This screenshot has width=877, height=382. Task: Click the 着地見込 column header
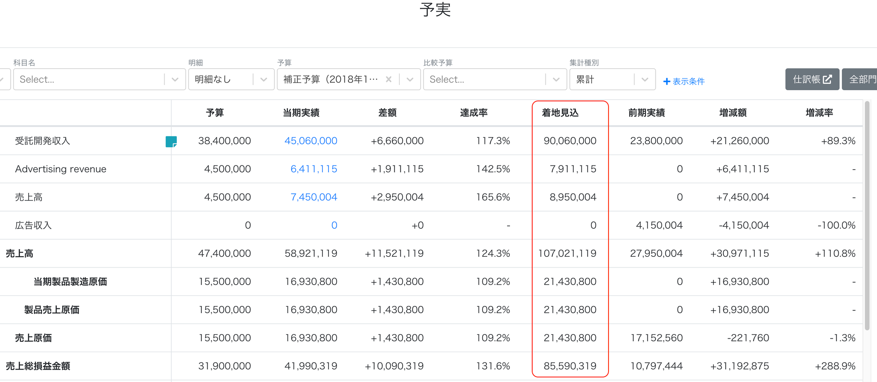point(560,113)
